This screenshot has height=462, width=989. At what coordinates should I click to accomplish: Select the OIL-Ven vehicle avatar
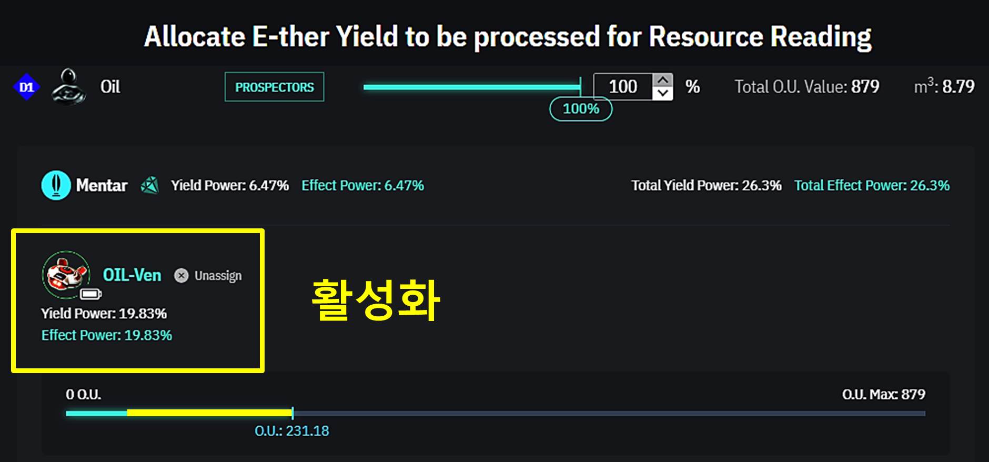(65, 274)
